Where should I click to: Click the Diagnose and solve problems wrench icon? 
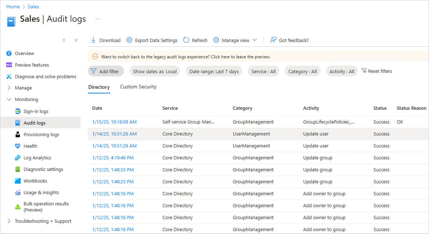pyautogui.click(x=9, y=76)
